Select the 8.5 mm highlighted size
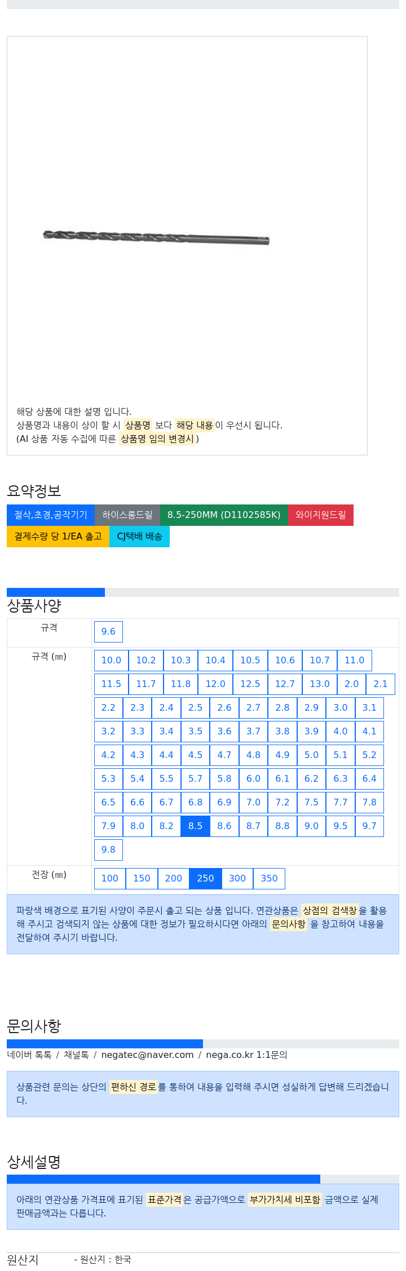Image resolution: width=406 pixels, height=1271 pixels. [x=195, y=826]
